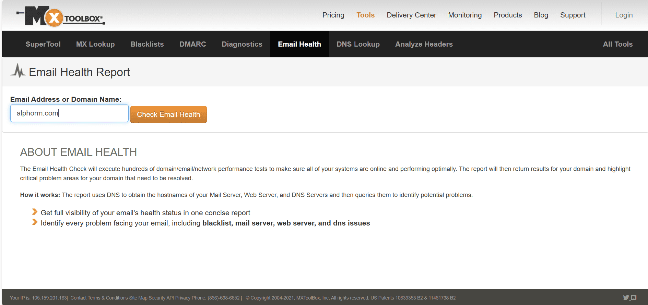Open the Blogger icon in the footer

(634, 297)
